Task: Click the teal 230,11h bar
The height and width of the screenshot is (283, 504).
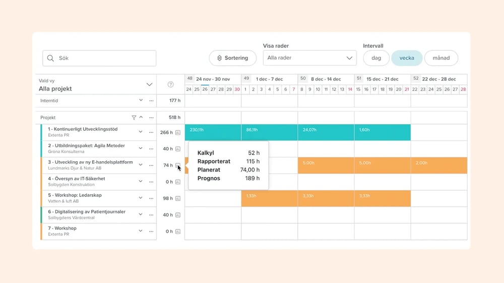Action: tap(213, 132)
